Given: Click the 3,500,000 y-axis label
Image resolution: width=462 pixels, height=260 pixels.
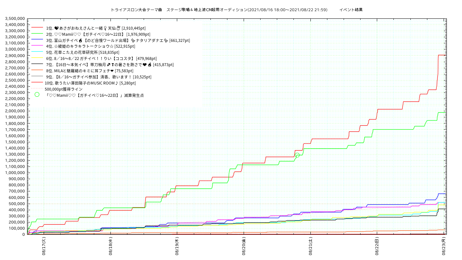Looking at the screenshot, I should [x=15, y=18].
